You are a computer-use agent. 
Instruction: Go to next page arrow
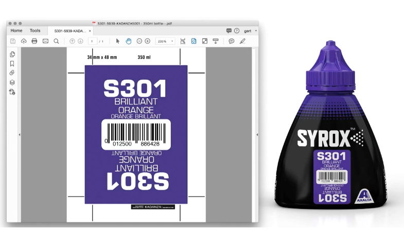click(80, 41)
